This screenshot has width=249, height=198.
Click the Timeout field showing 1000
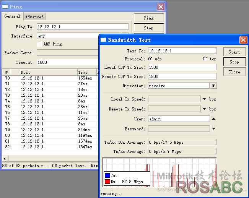click(67, 62)
